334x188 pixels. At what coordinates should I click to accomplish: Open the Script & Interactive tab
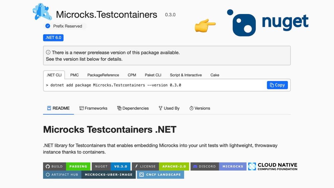coord(186,75)
